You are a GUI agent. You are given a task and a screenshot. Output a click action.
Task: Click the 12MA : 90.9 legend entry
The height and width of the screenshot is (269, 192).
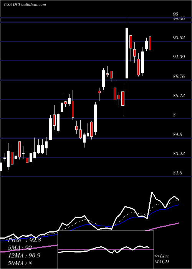(24, 256)
